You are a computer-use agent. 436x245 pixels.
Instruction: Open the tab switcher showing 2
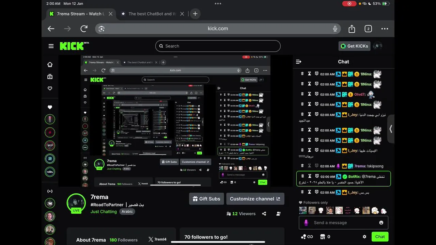tap(368, 29)
